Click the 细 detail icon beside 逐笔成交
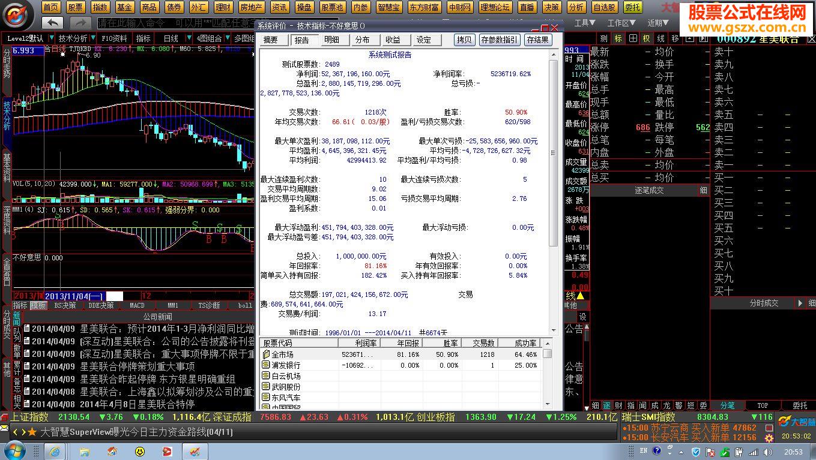Viewport: 816px width, 460px height. (703, 190)
